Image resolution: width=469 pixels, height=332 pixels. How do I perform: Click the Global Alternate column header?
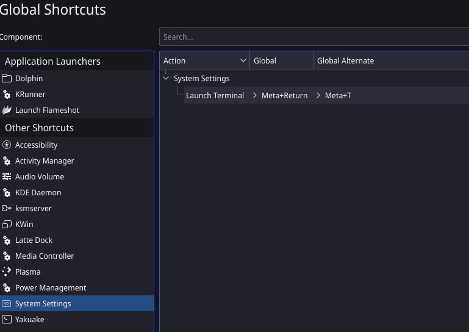coord(391,61)
